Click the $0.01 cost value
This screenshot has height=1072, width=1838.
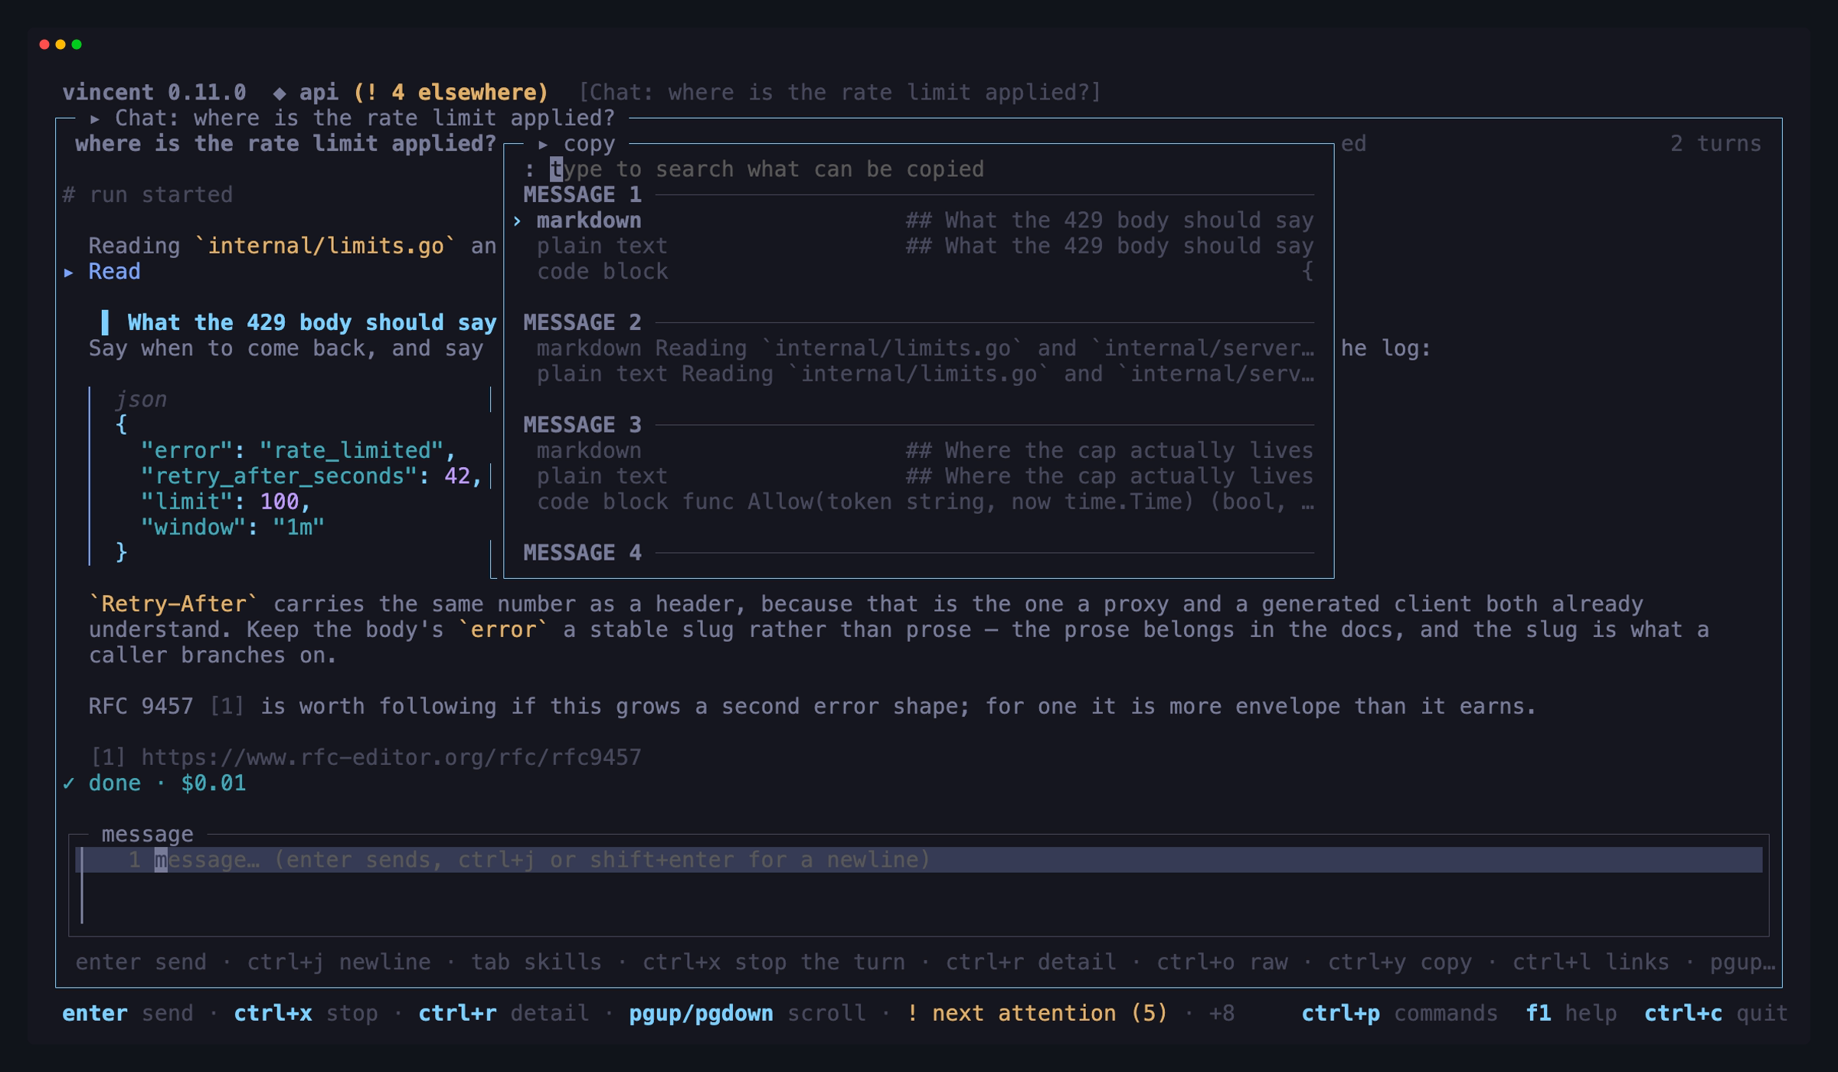[213, 783]
